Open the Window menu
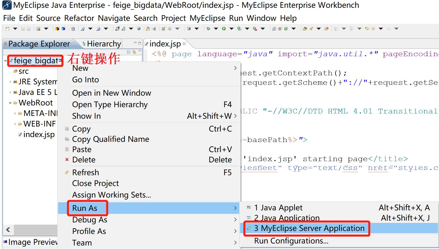This screenshot has width=439, height=249. (x=261, y=18)
